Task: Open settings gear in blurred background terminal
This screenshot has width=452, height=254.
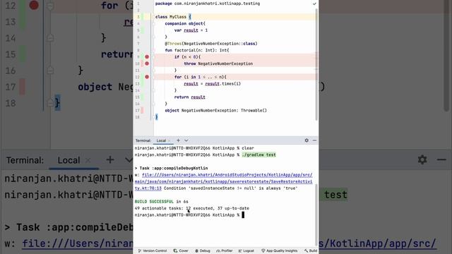Action: click(422, 159)
